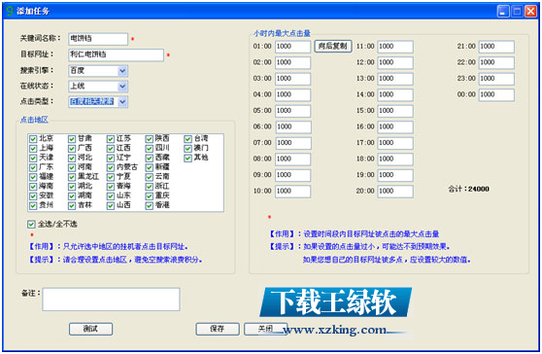Uncheck the 安徽 checkbox
Screen dimensions: 542x354
(x=33, y=196)
